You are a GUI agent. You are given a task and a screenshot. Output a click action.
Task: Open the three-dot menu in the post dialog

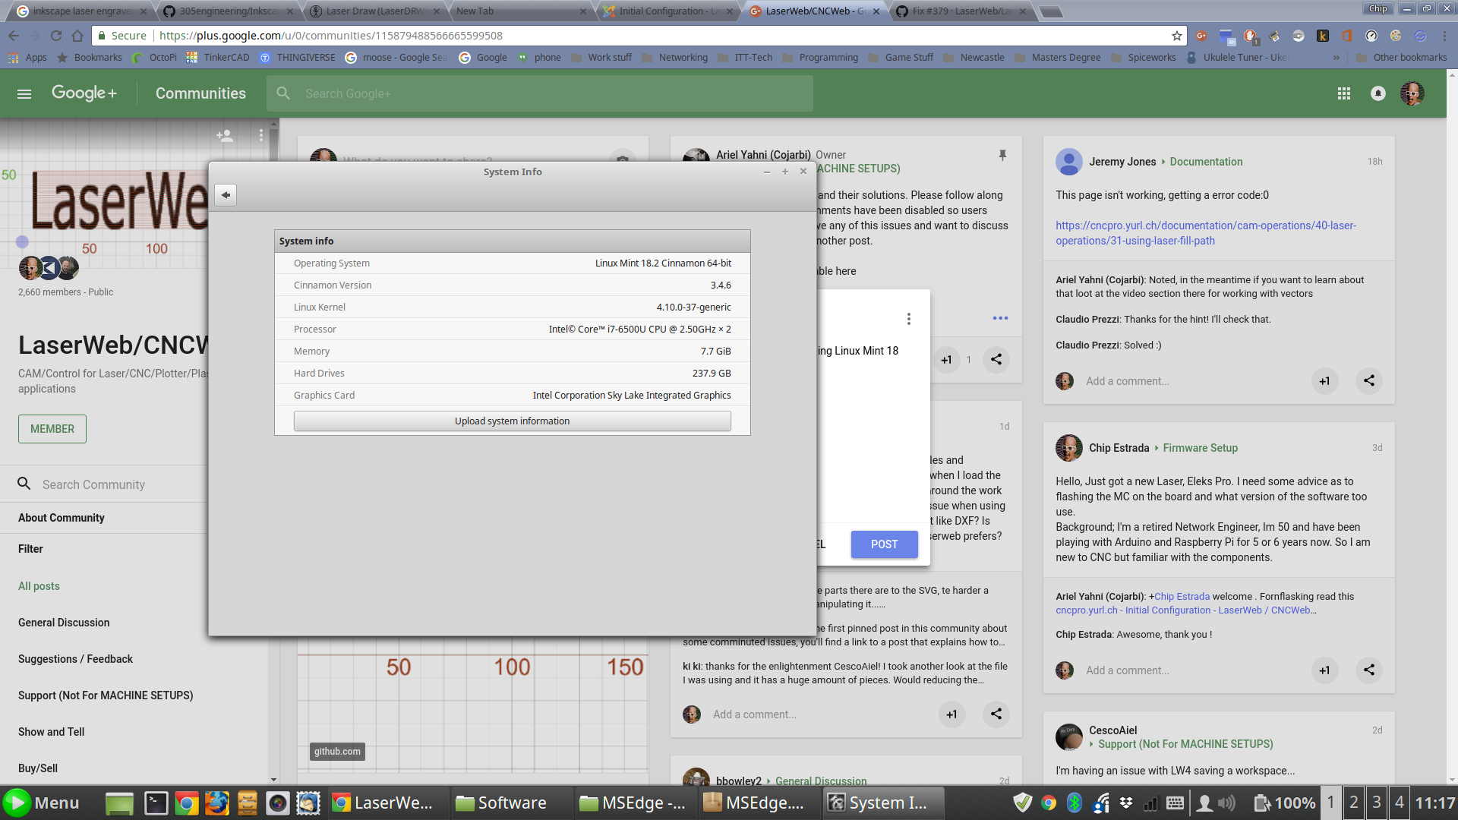pos(908,319)
